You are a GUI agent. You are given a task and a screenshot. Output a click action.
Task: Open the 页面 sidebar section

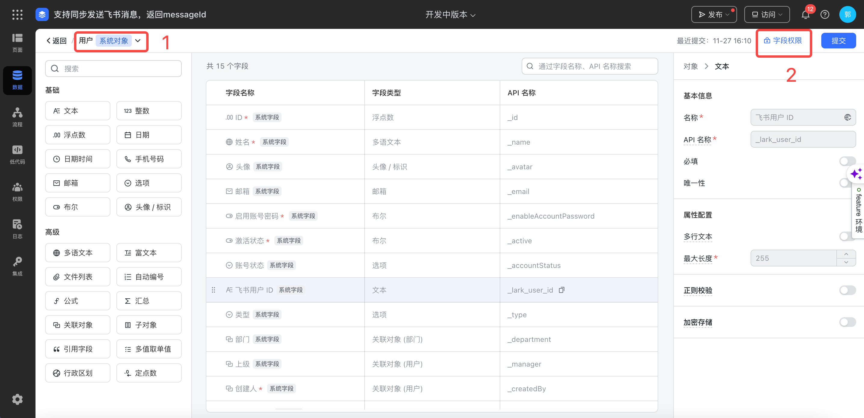[17, 43]
